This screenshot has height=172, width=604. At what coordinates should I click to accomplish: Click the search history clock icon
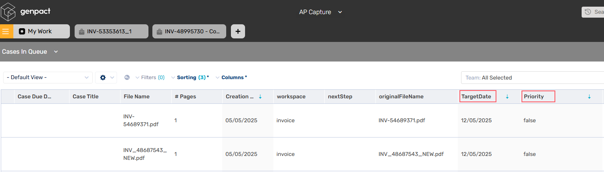point(588,12)
